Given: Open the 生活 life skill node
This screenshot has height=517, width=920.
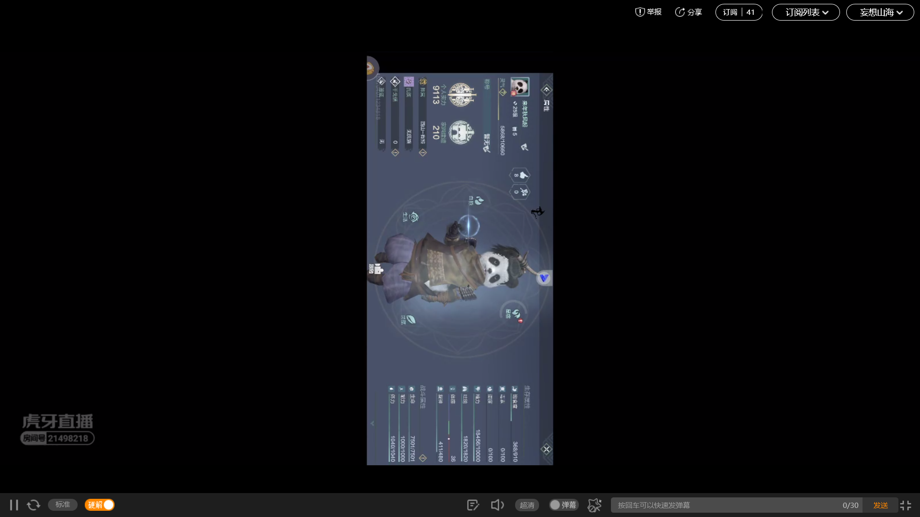Looking at the screenshot, I should pyautogui.click(x=411, y=217).
